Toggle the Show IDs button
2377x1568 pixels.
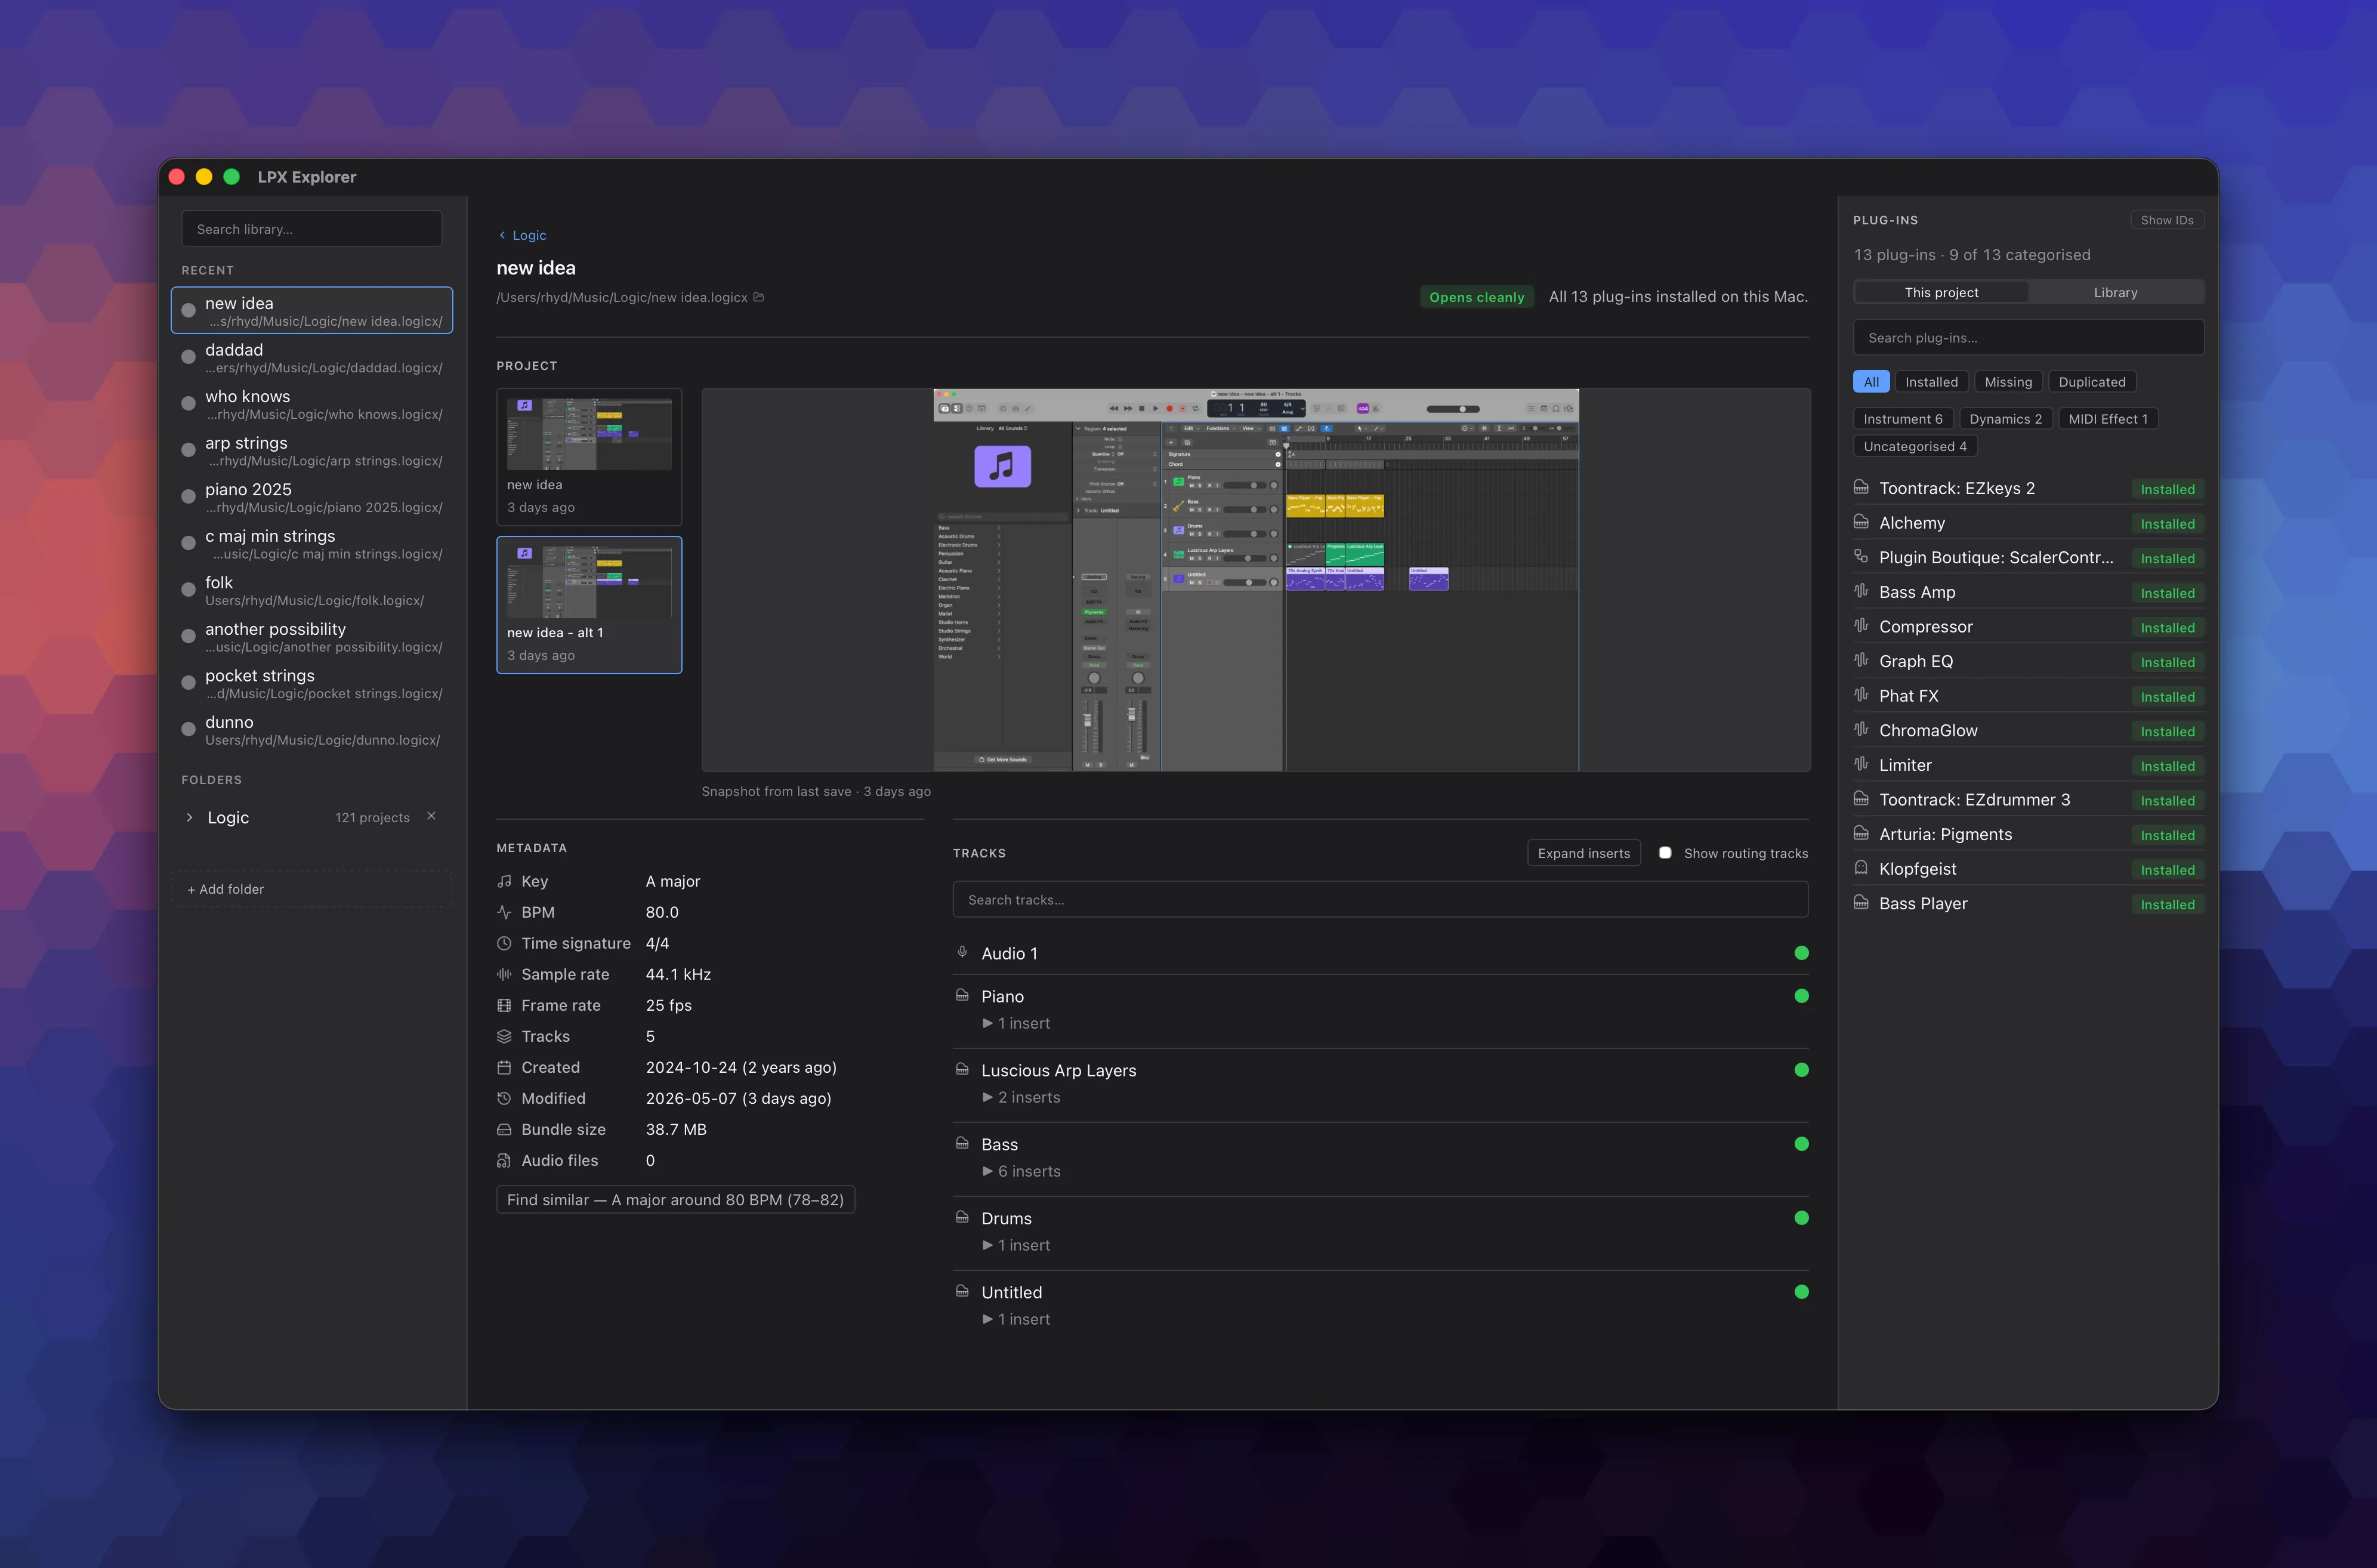pos(2166,220)
